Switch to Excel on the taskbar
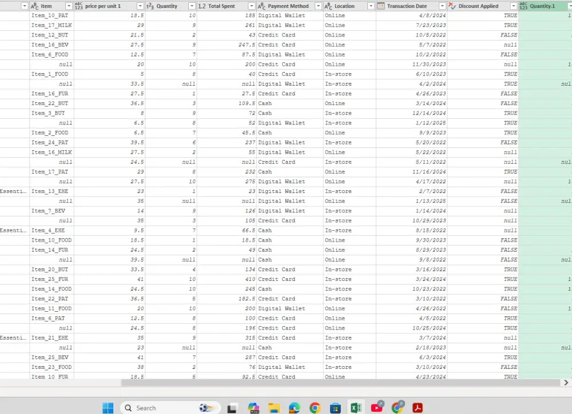The height and width of the screenshot is (414, 572). coord(356,408)
